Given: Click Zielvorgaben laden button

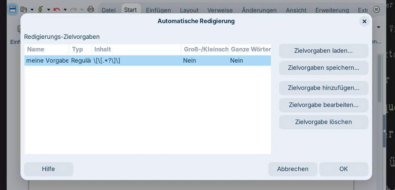Looking at the screenshot, I should [323, 51].
